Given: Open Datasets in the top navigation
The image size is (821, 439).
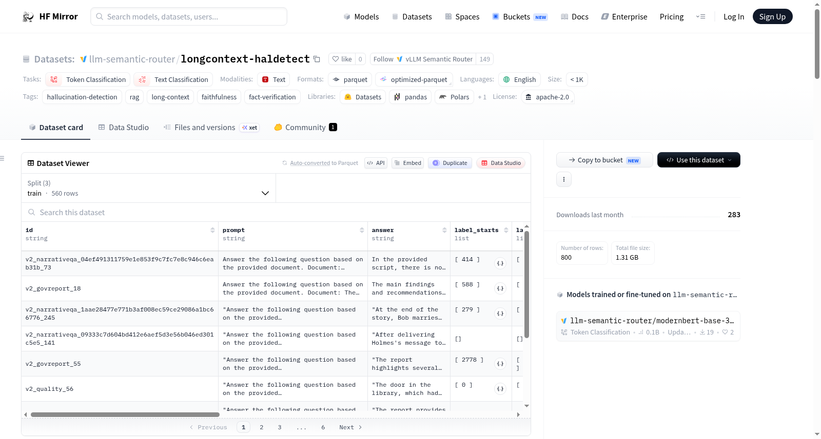Looking at the screenshot, I should pyautogui.click(x=412, y=17).
